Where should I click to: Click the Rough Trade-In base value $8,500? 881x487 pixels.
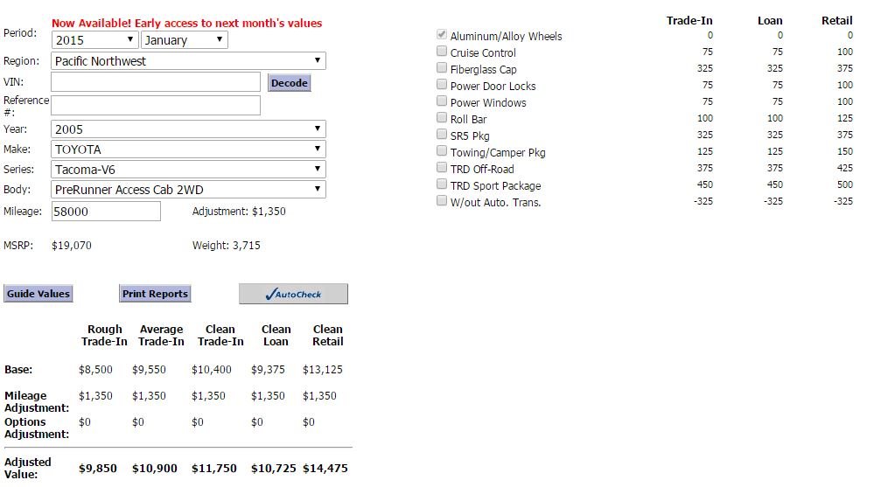(95, 370)
